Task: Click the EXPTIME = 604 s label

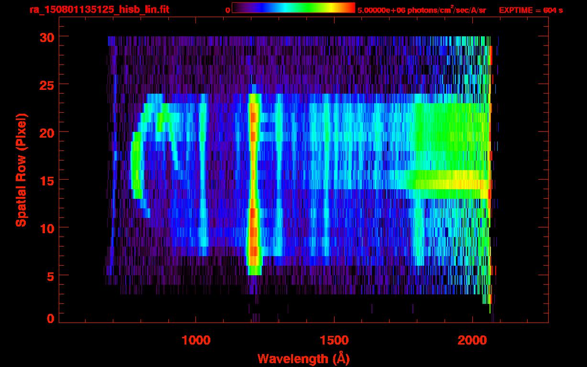Action: (531, 10)
